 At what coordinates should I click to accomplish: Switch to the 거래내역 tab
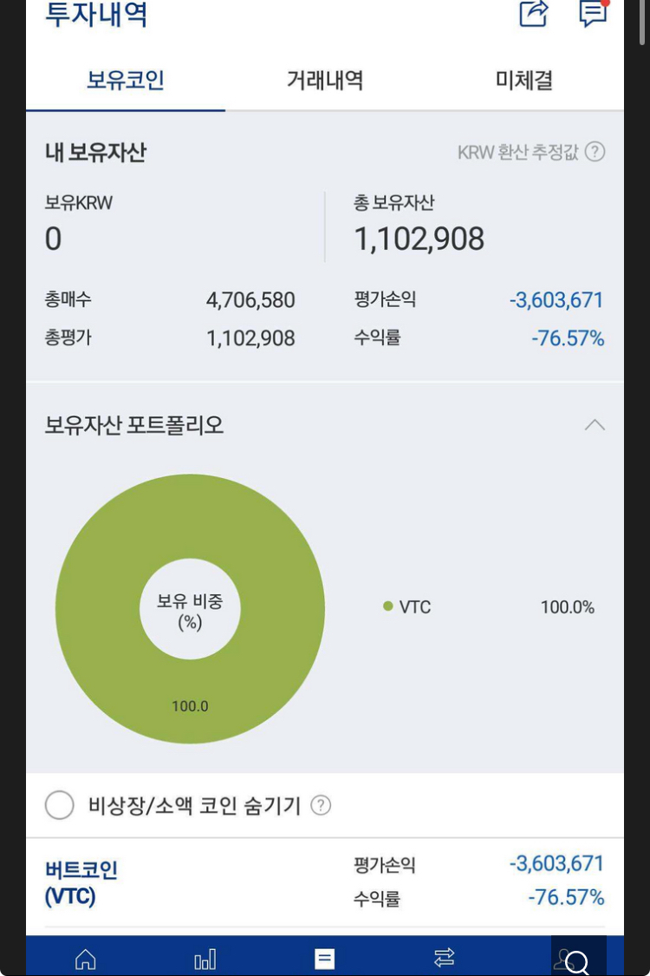(325, 80)
